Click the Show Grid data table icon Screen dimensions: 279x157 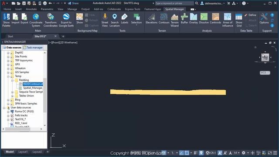239,20
